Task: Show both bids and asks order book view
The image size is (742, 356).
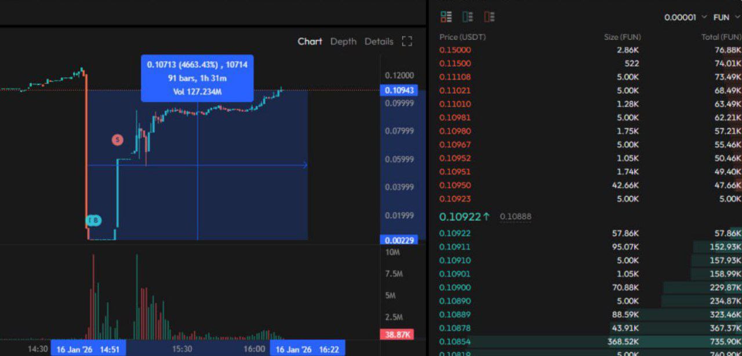Action: click(x=446, y=17)
